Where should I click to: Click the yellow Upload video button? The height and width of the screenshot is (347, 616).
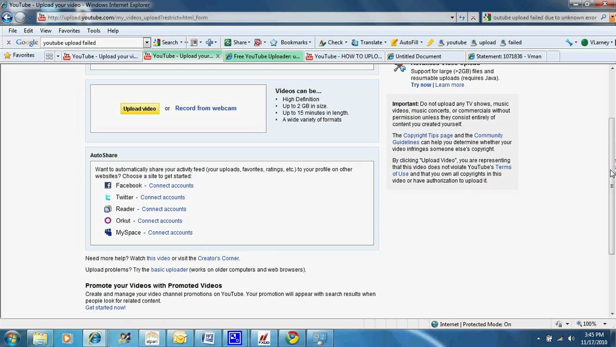click(x=139, y=109)
